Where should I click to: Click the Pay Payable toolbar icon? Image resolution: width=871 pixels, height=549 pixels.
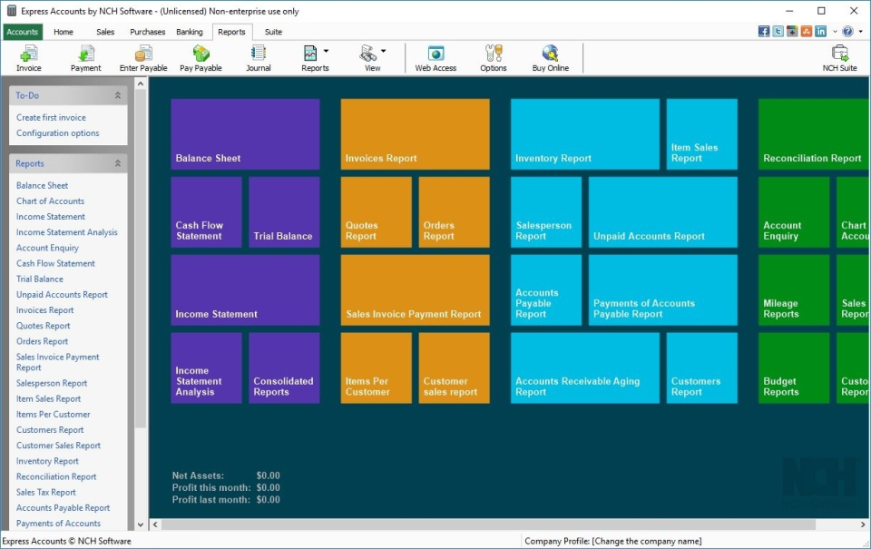201,57
